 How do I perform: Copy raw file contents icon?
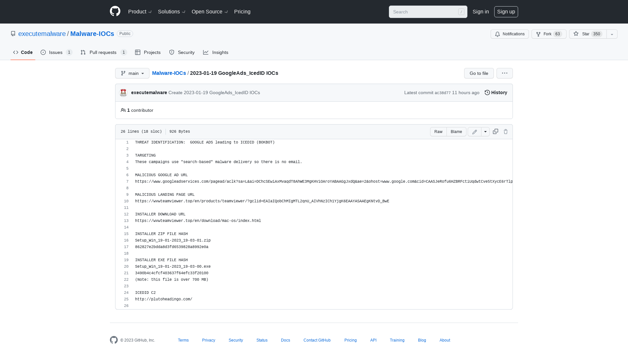[x=496, y=131]
